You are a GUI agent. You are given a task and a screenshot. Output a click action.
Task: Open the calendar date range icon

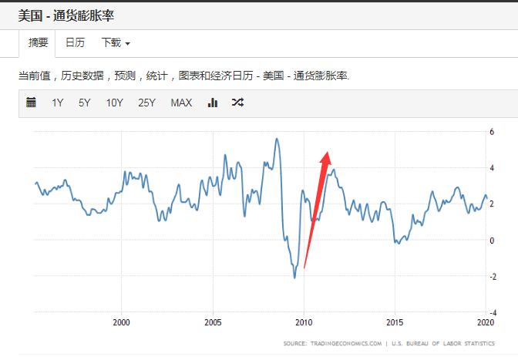[31, 103]
